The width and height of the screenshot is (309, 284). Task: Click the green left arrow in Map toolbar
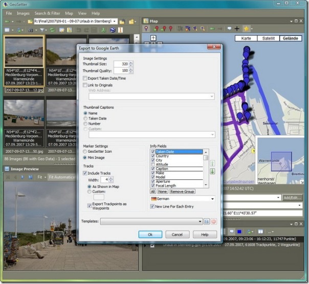click(212, 29)
